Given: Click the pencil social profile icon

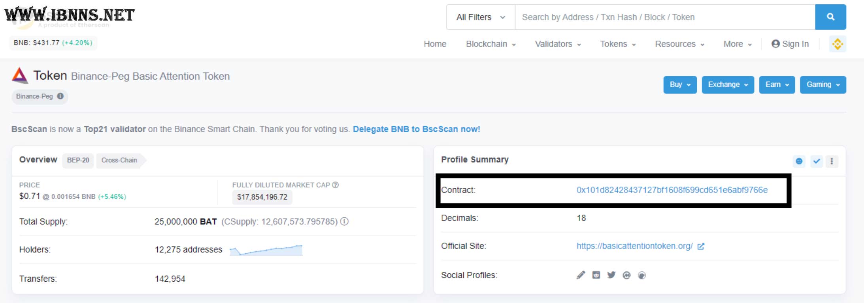Looking at the screenshot, I should coord(581,275).
